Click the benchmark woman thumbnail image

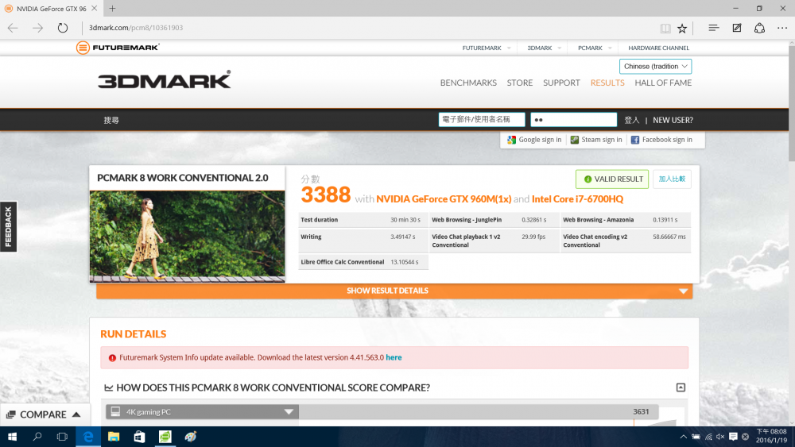(187, 236)
